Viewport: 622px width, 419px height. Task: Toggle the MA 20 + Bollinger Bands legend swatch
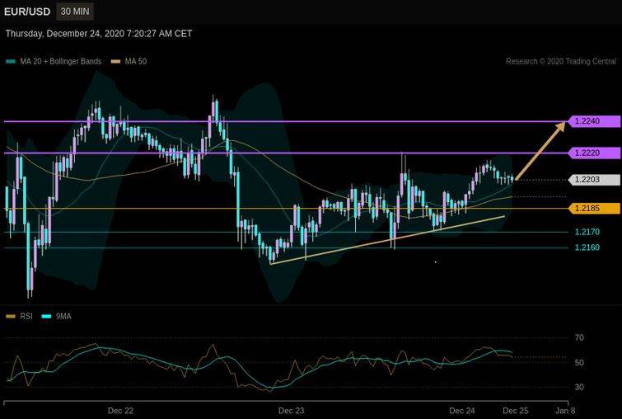(11, 62)
